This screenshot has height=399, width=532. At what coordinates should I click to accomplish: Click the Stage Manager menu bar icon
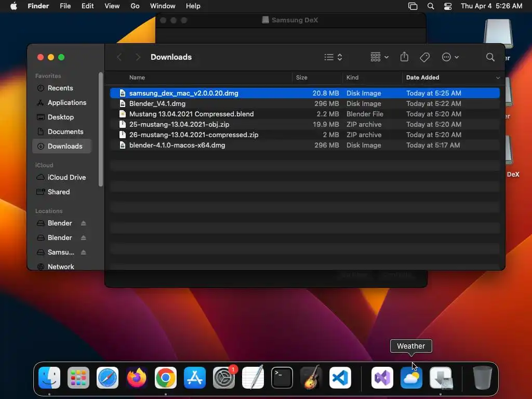(x=413, y=6)
